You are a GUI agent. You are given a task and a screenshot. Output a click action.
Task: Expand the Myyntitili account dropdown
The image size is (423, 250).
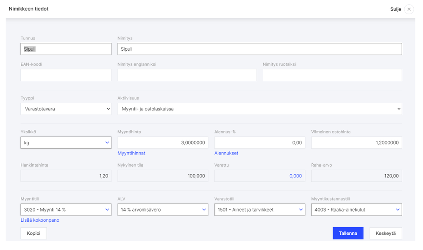pyautogui.click(x=66, y=209)
